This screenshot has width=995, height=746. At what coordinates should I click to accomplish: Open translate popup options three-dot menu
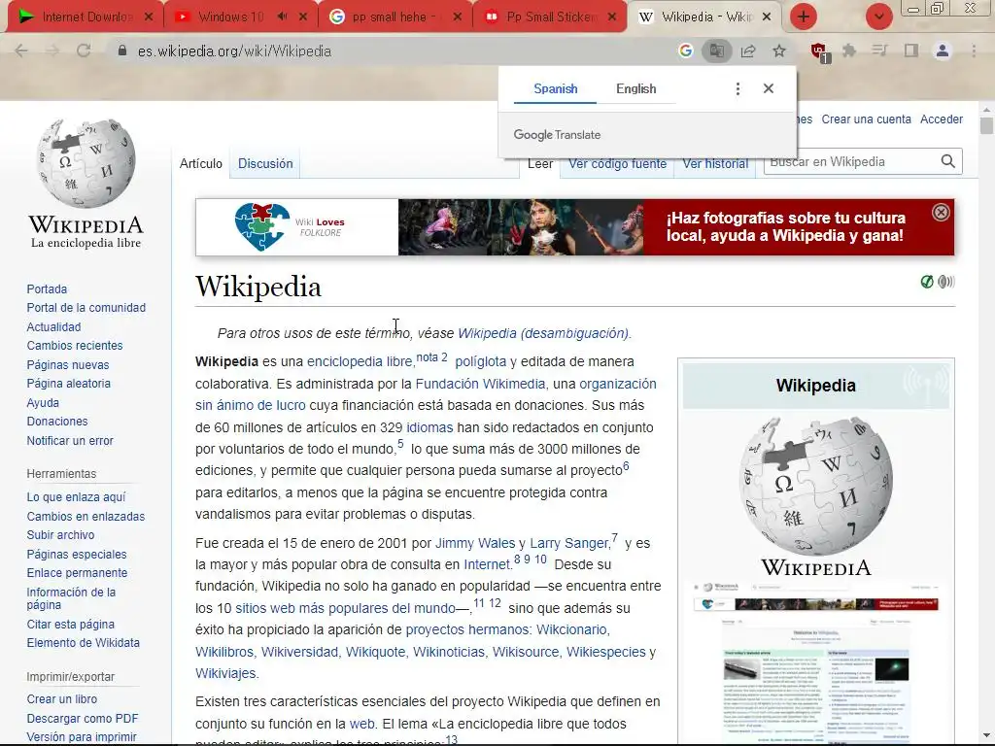click(x=738, y=88)
